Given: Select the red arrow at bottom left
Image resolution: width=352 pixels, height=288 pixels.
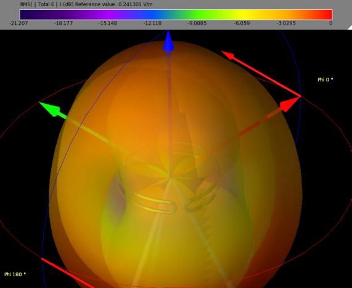Looking at the screenshot, I should point(67,273).
